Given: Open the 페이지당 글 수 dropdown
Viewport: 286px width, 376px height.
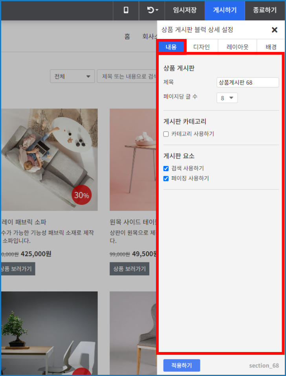Looking at the screenshot, I should (x=227, y=98).
